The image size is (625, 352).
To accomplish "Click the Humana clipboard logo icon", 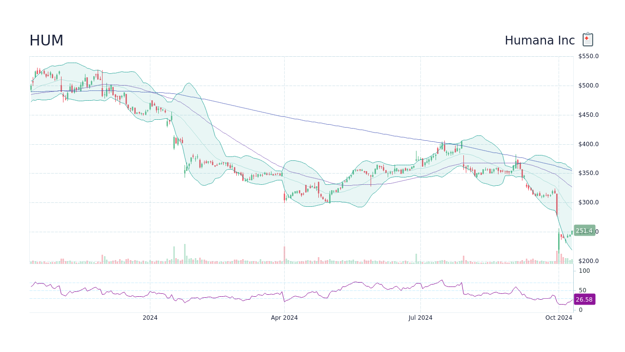I will (588, 40).
